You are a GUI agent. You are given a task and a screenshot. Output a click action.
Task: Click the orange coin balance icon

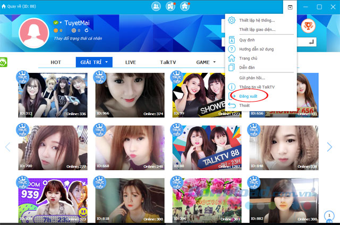tap(56, 31)
